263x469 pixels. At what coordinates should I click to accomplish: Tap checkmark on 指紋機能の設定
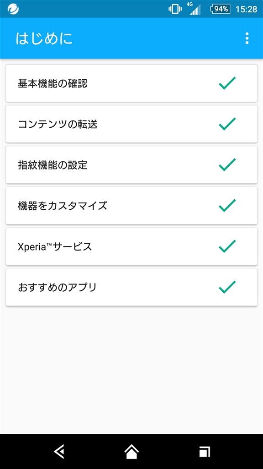(226, 165)
